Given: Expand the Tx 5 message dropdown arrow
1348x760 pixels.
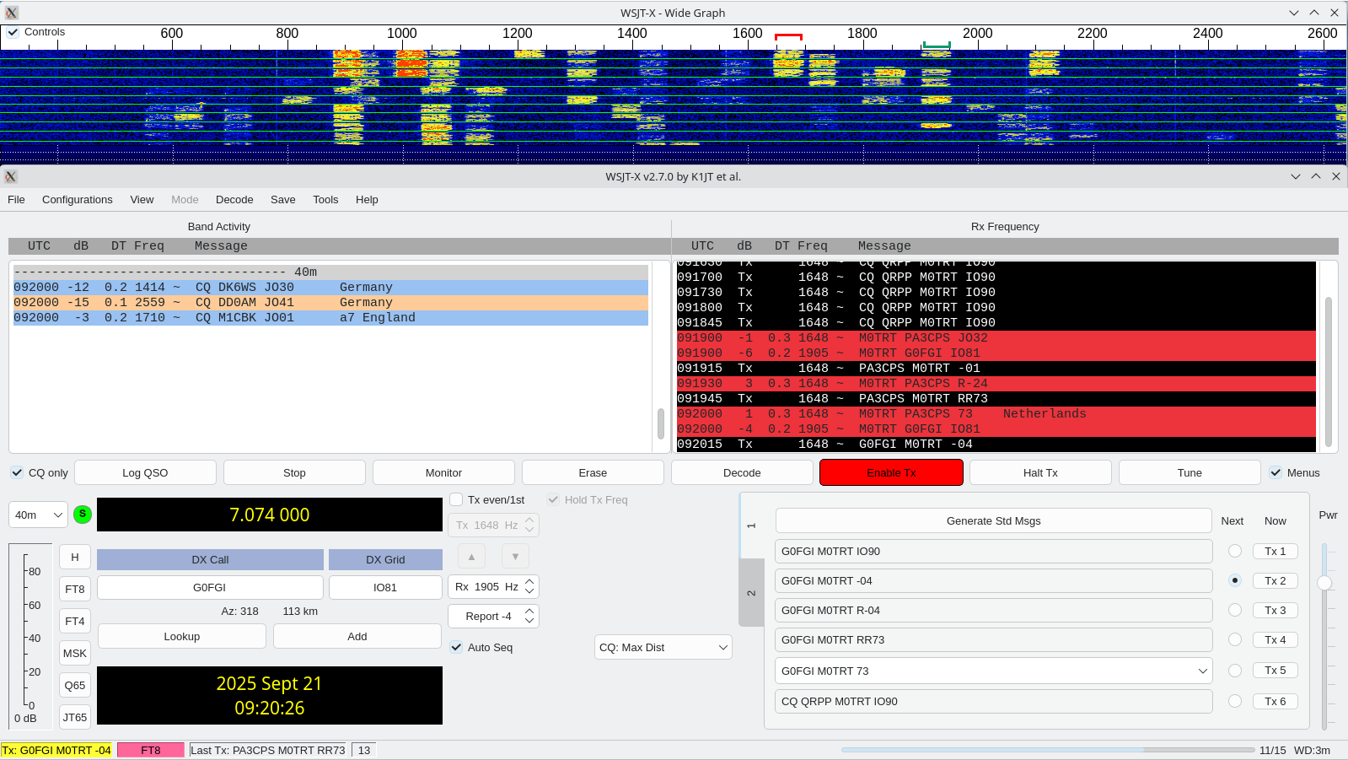Looking at the screenshot, I should click(x=1202, y=671).
